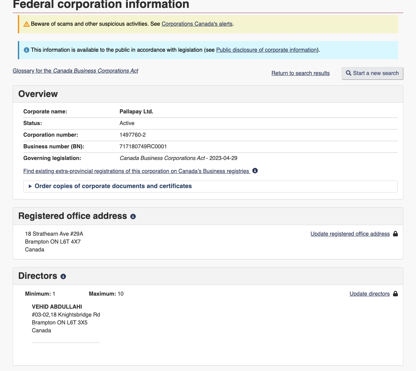Click the Overview section heading
Screen dimensions: 416x371
point(38,94)
